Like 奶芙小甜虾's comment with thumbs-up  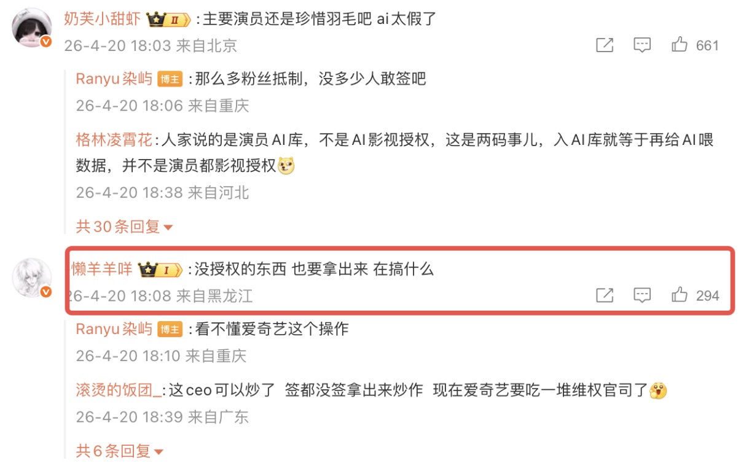[680, 45]
